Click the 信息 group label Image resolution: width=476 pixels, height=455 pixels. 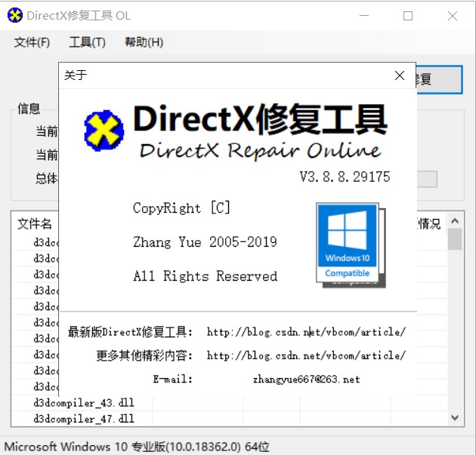click(29, 109)
